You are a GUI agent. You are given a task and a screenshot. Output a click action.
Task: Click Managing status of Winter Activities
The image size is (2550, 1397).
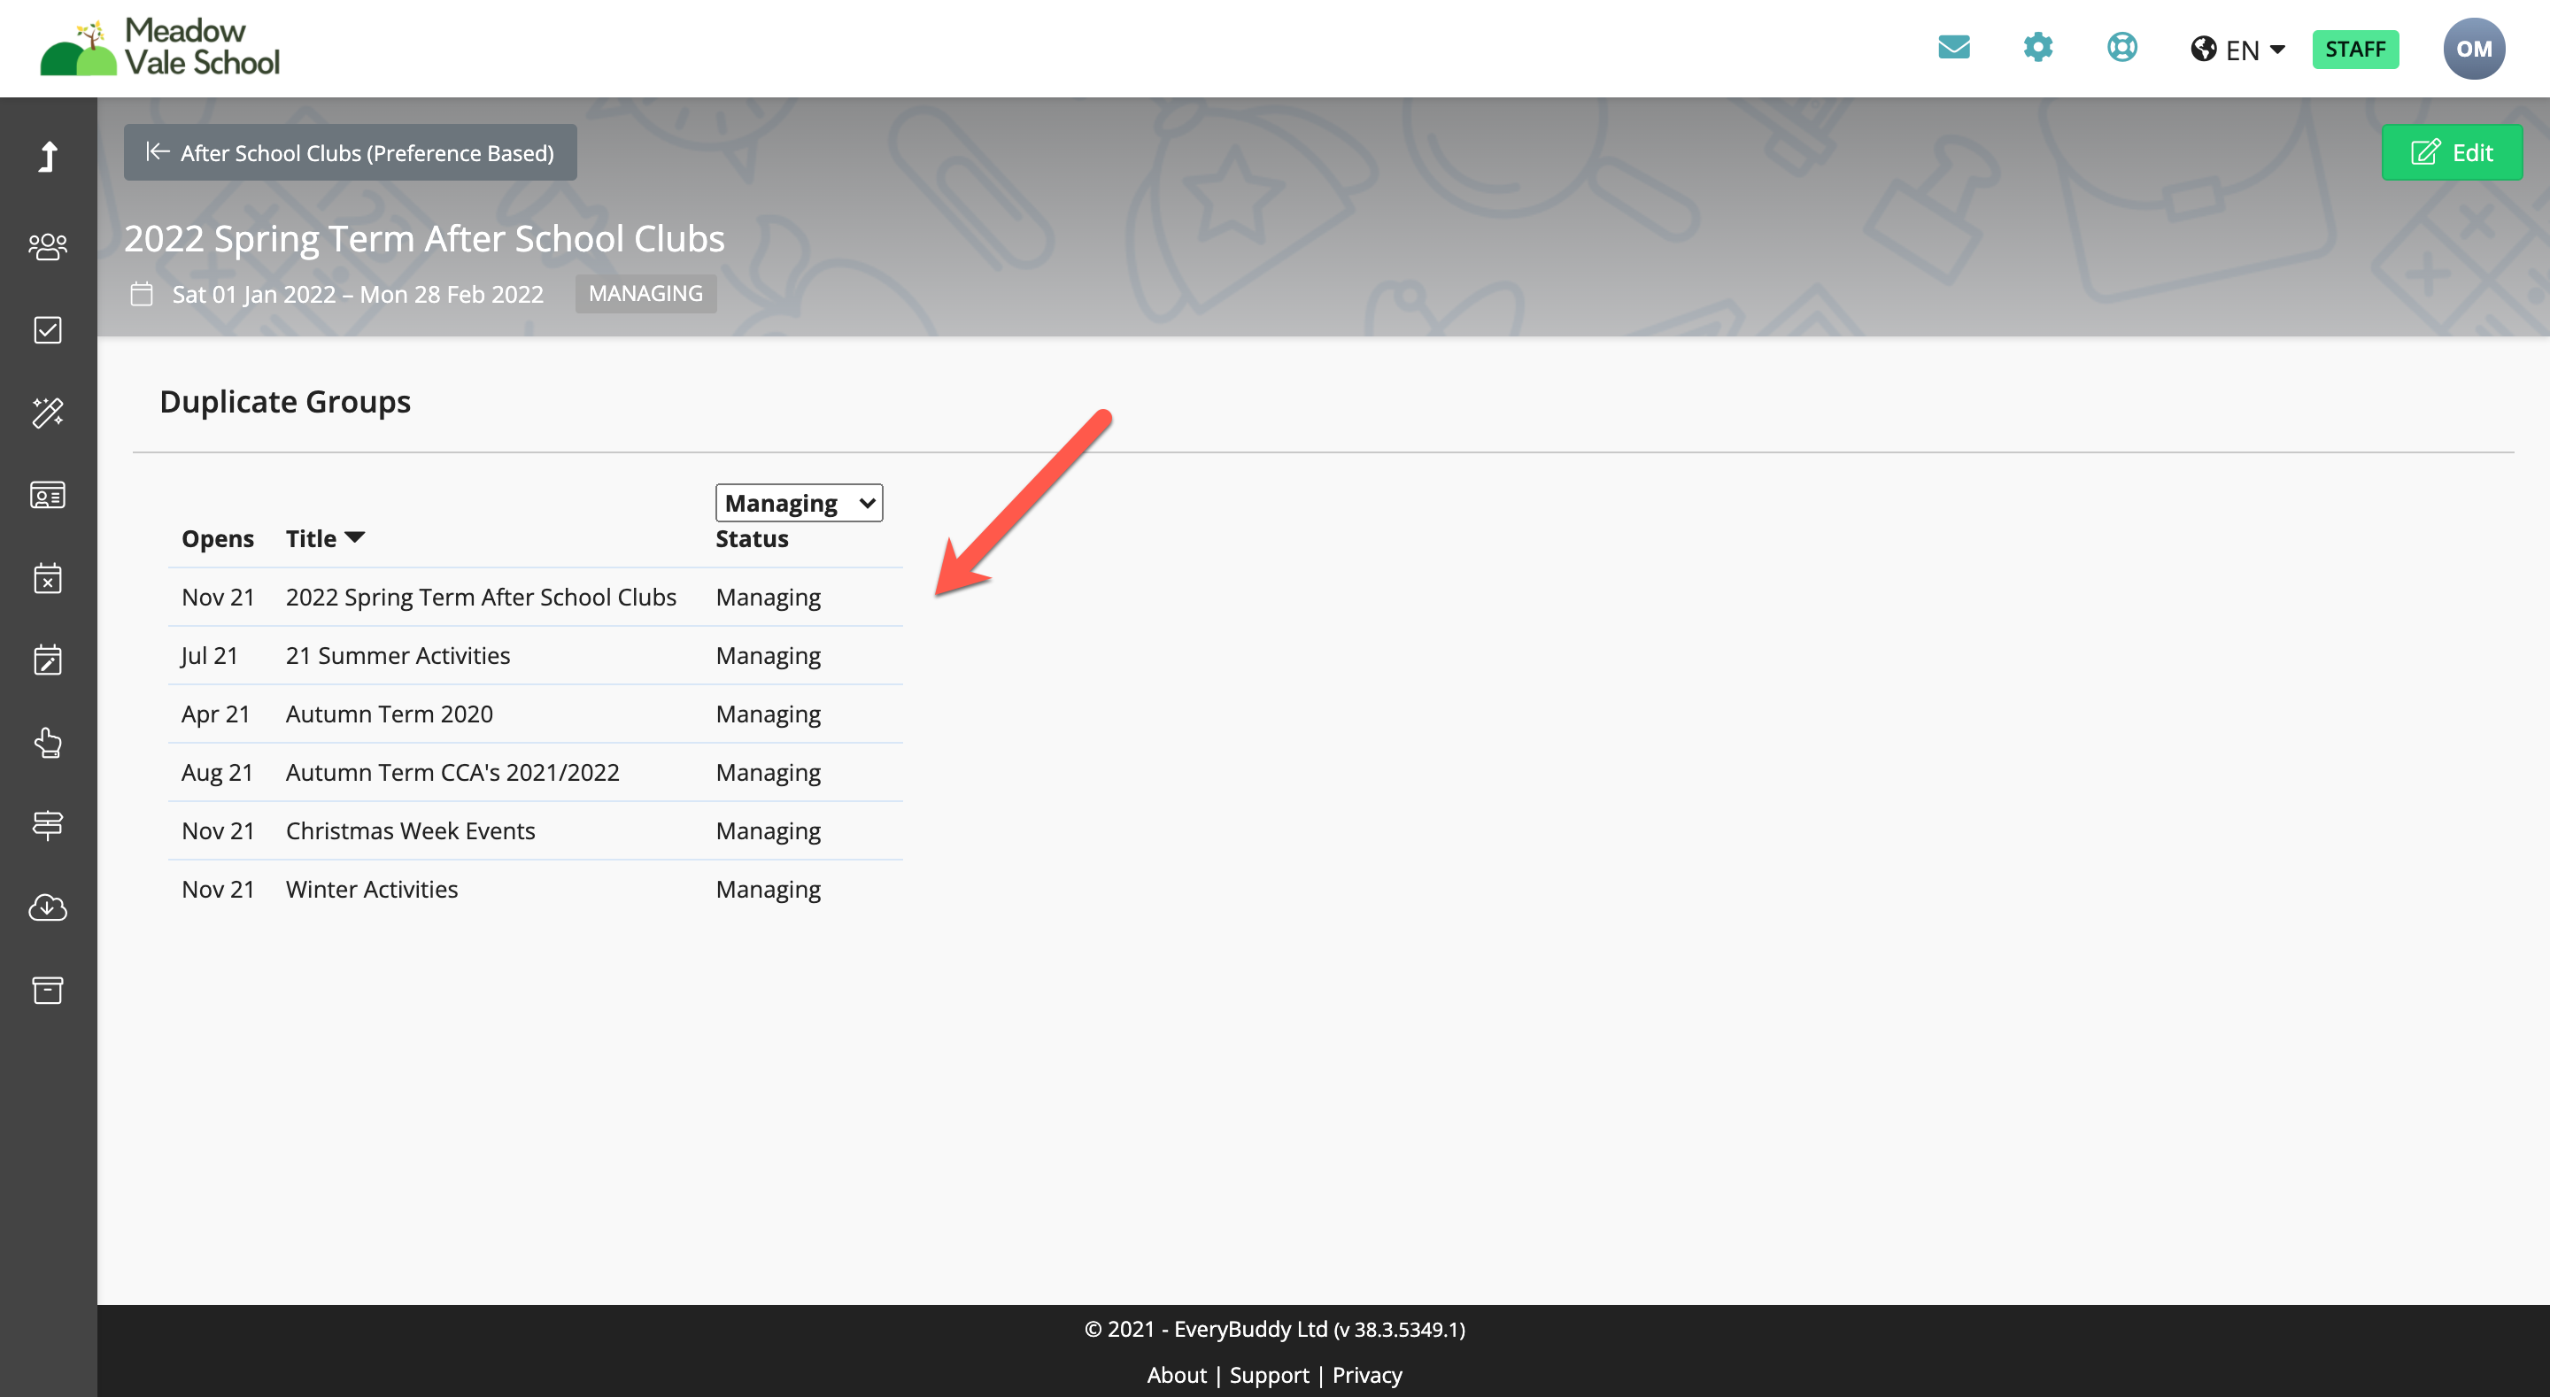click(769, 889)
